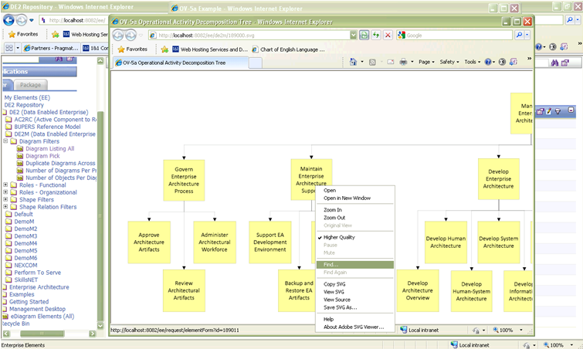583x349 pixels.
Task: Click the search magnifier in background window top right
Action: click(569, 20)
